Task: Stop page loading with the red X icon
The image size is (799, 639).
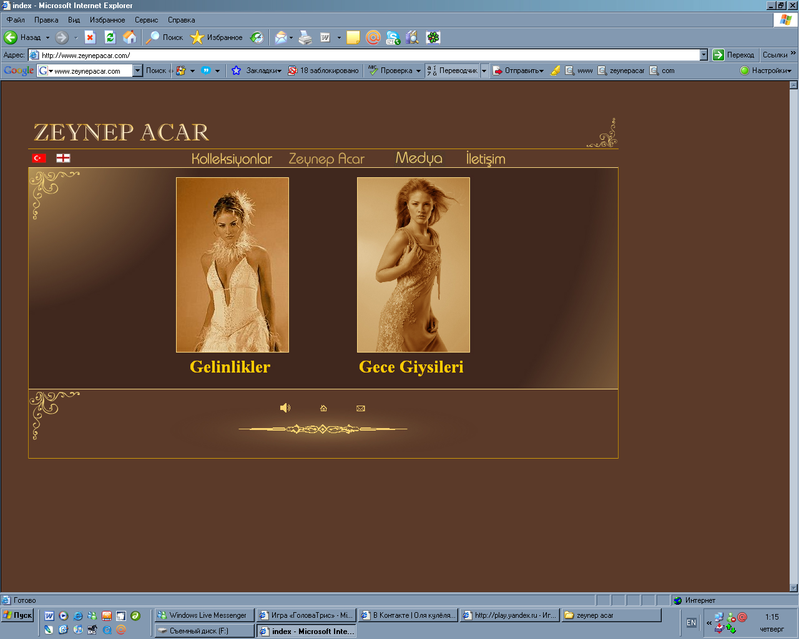Action: pos(90,37)
